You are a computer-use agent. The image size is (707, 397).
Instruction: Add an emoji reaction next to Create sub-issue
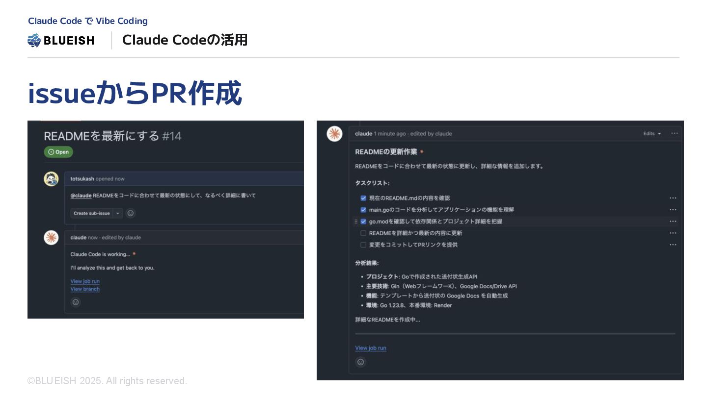[131, 213]
